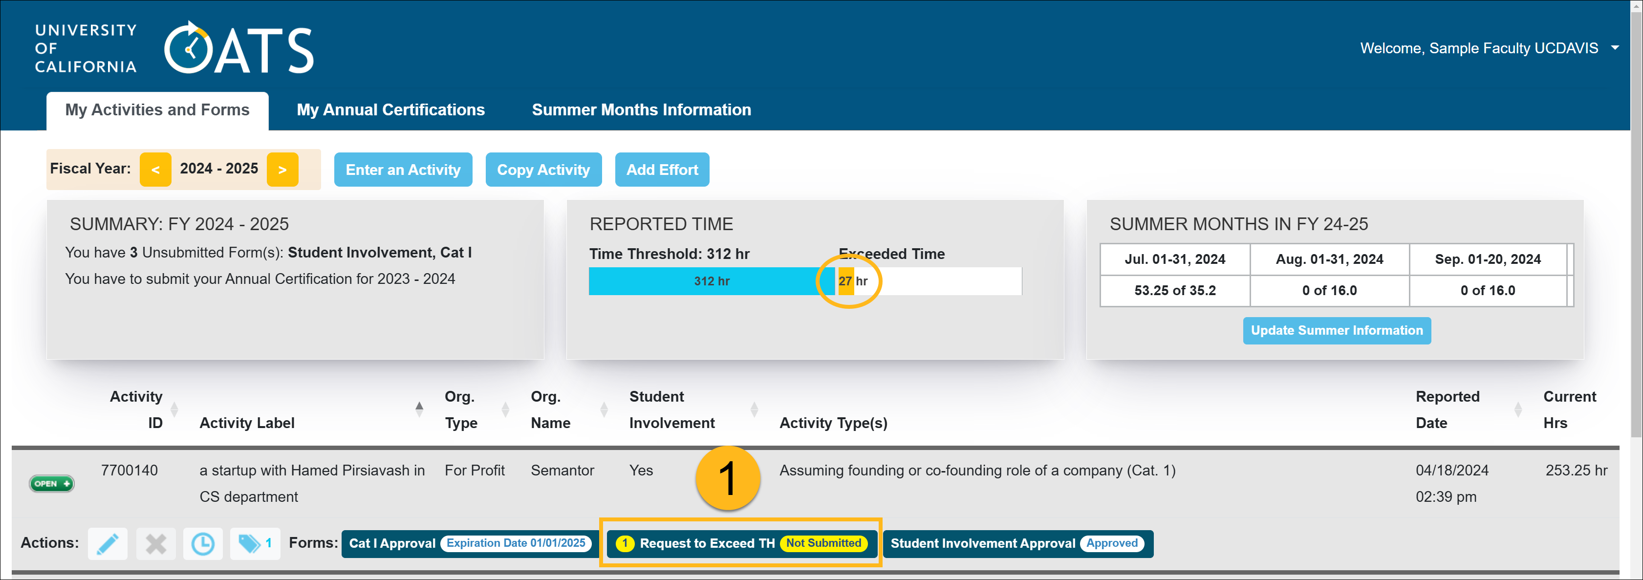Switch to My Annual Certifications tab
Viewport: 1643px width, 580px height.
390,110
